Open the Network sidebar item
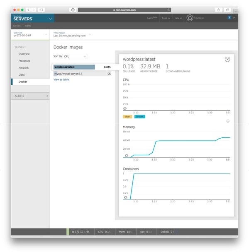 point(24,68)
